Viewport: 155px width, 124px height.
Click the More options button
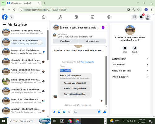92,41
